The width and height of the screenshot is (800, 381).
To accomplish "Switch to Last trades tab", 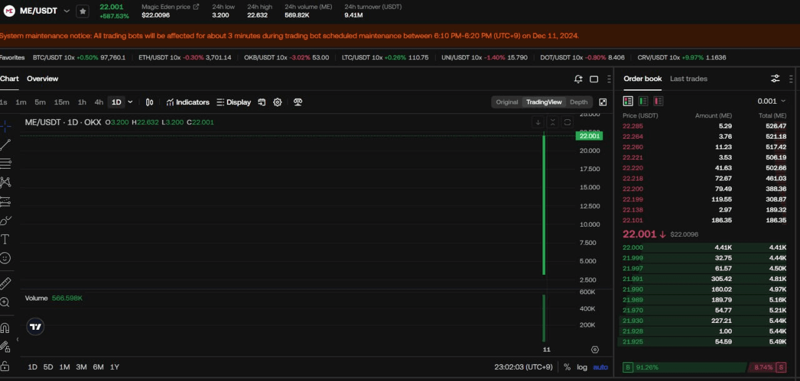I will [x=688, y=79].
